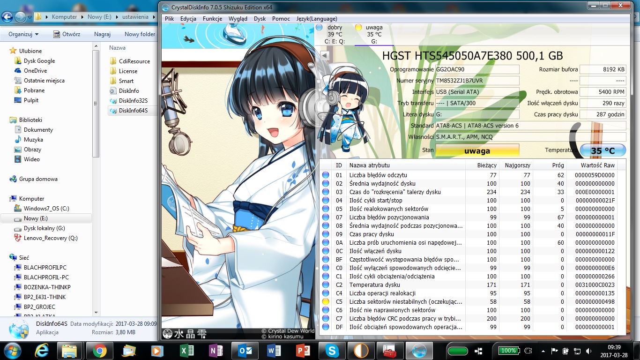Click the 35 °C Temperatura button

(x=603, y=150)
